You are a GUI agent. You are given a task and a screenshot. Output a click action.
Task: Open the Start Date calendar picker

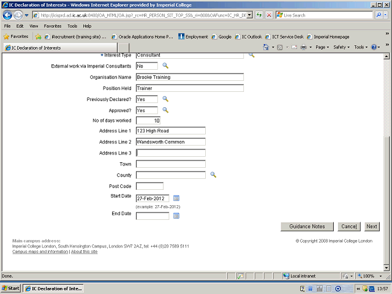point(176,198)
